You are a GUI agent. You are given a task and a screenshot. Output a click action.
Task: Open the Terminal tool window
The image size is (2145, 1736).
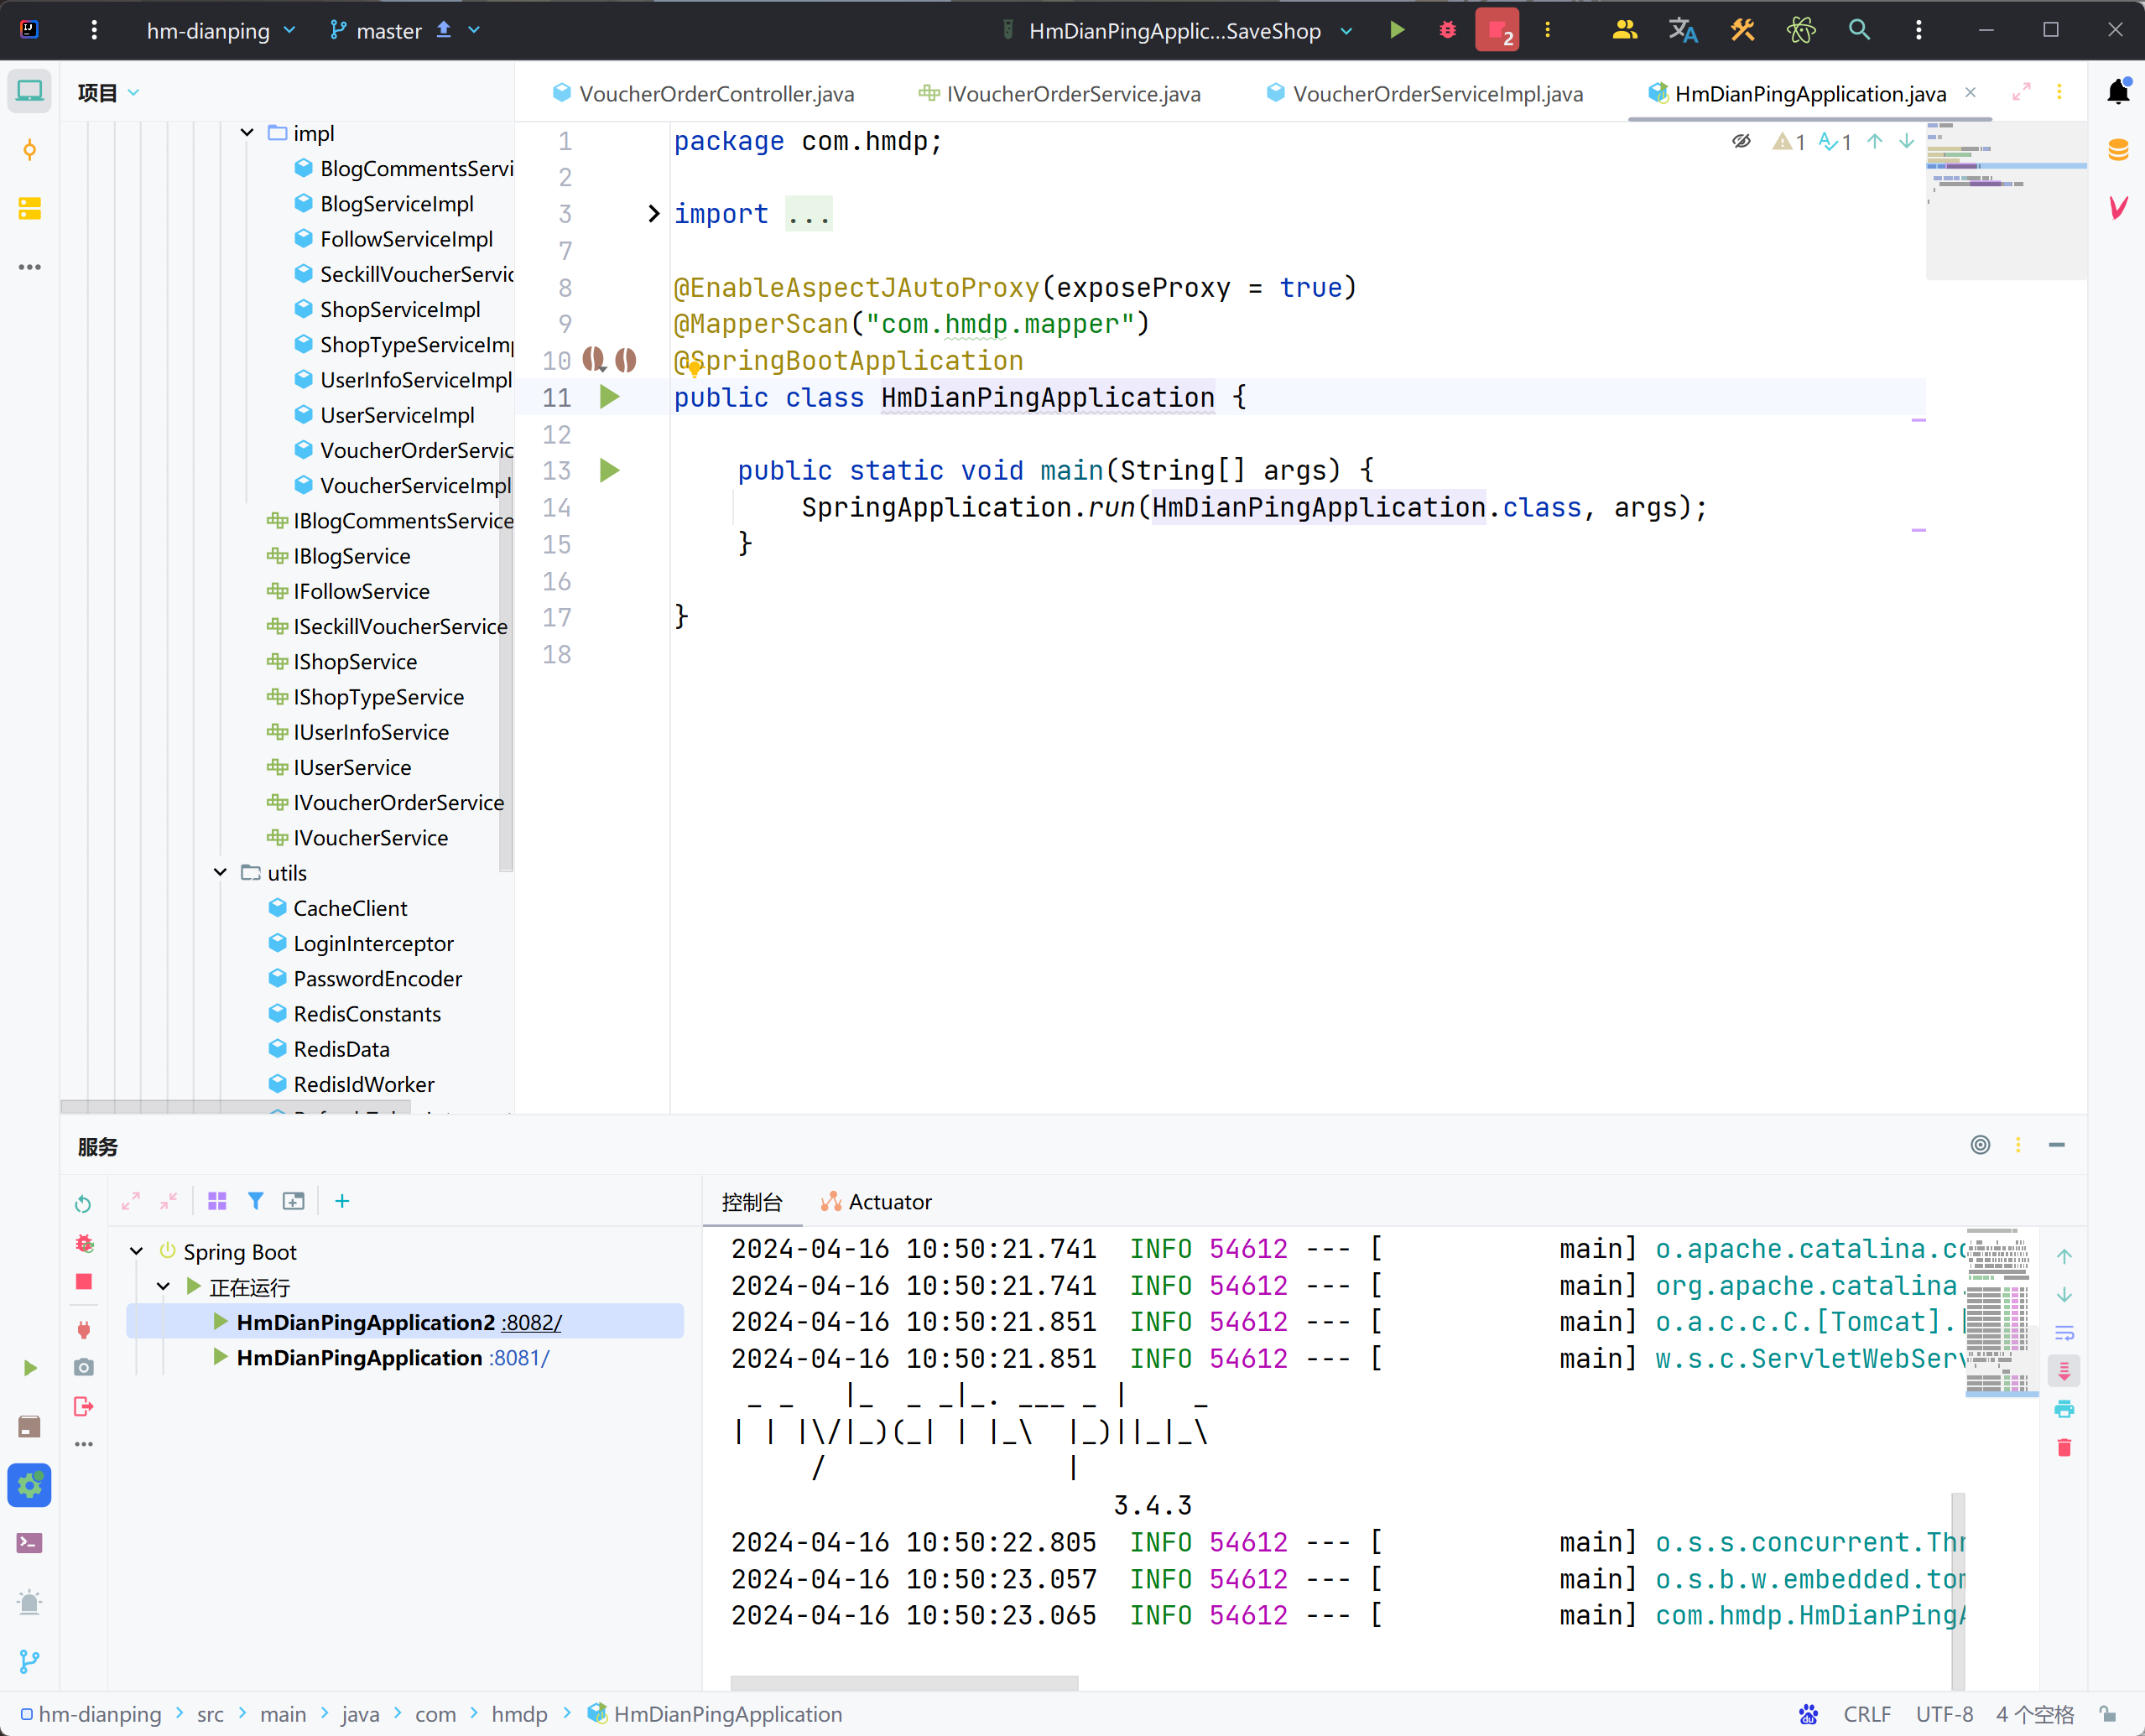click(29, 1543)
